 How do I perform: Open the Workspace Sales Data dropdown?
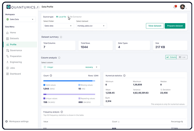pyautogui.click(x=20, y=19)
